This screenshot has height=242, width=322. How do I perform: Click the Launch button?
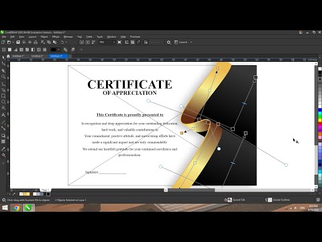click(x=181, y=42)
